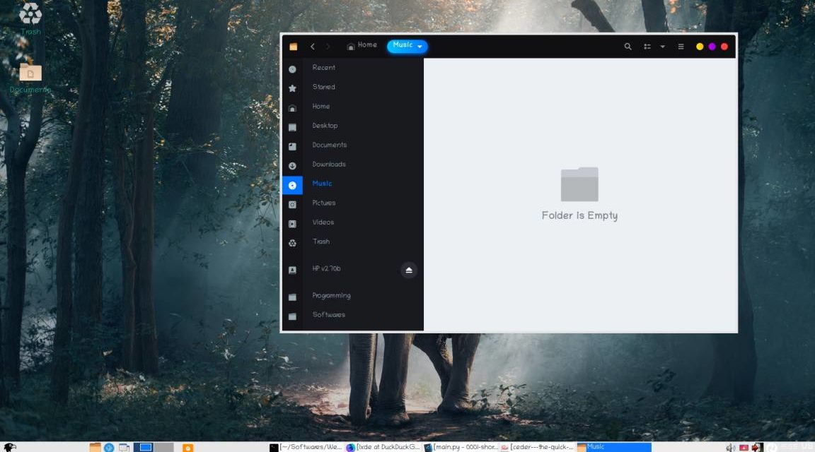Switch to terminal window ~/Softwares in taskbar
815x452 pixels.
pyautogui.click(x=306, y=447)
